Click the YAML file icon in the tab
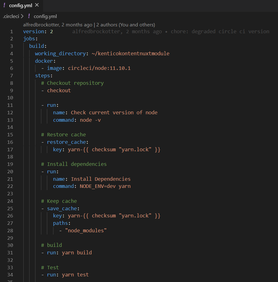The width and height of the screenshot is (278, 282). click(4, 5)
